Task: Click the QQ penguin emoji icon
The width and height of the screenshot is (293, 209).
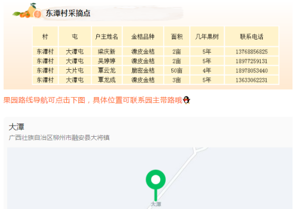Action: [x=187, y=100]
